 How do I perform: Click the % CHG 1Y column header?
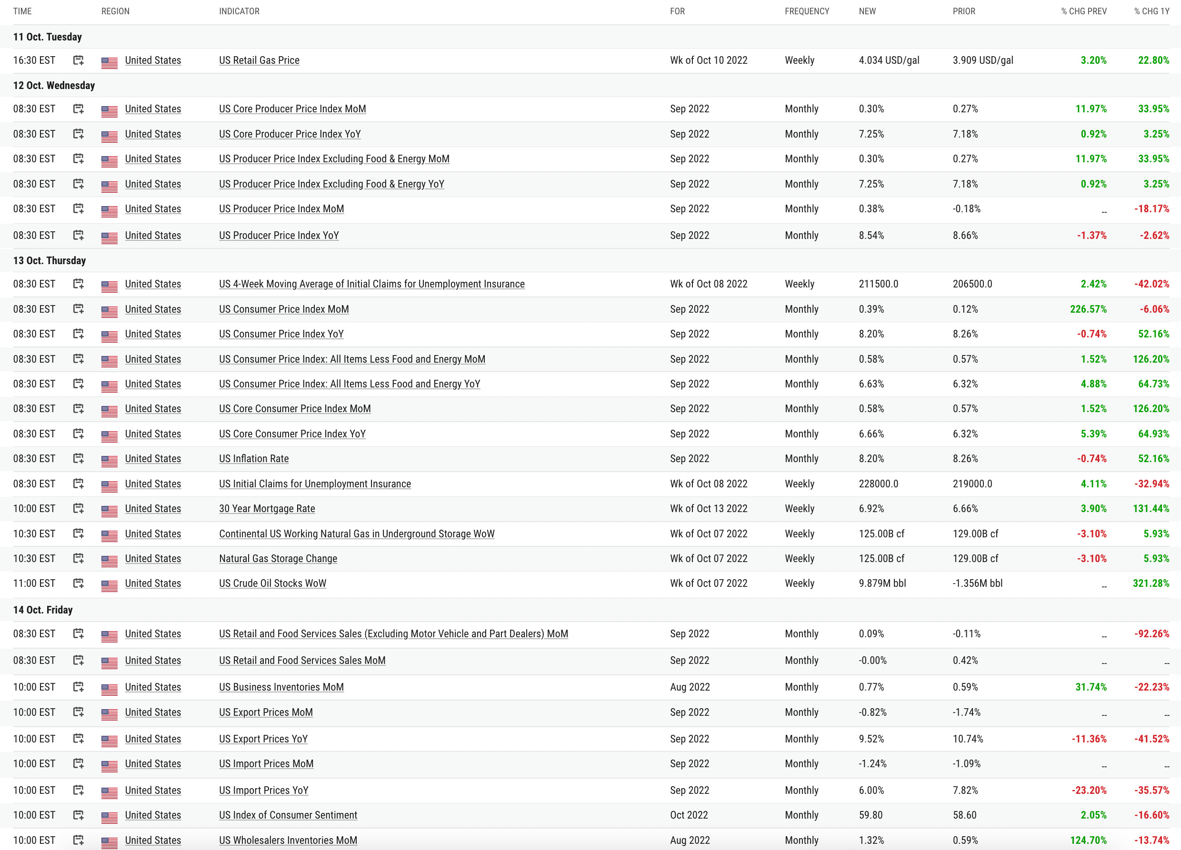[x=1152, y=11]
